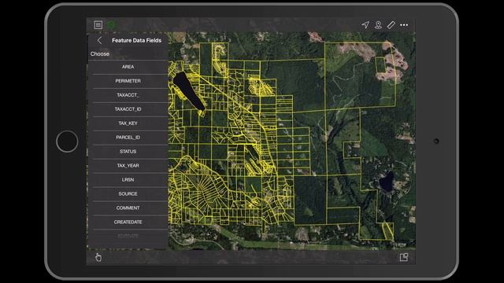Pick the TAX_KEY field

coord(128,123)
